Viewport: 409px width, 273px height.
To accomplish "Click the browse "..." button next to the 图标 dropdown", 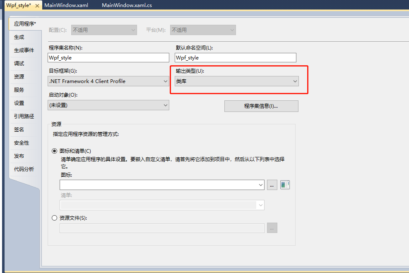I will (x=272, y=185).
